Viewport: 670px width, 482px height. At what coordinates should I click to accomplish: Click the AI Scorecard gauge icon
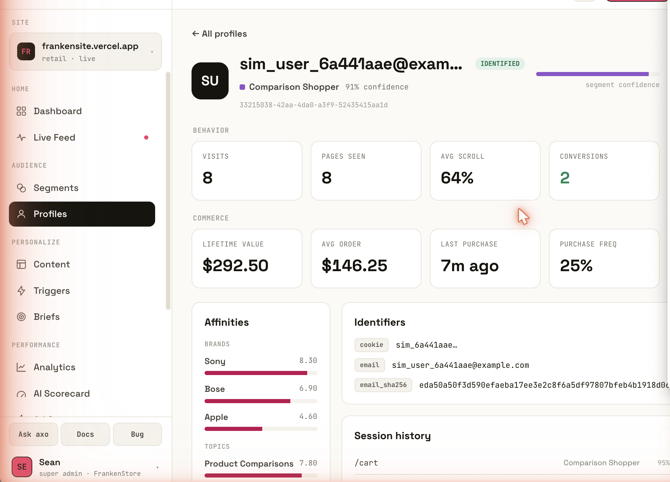click(21, 394)
